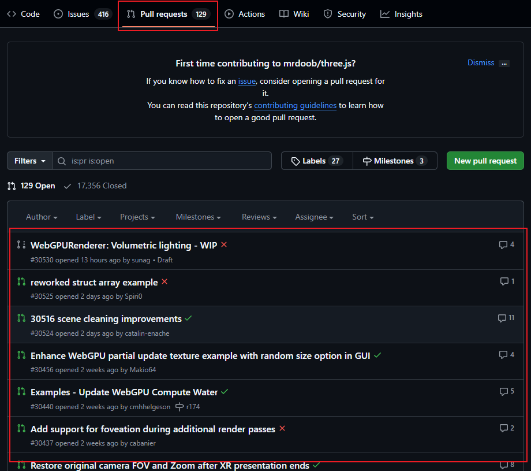The height and width of the screenshot is (471, 531).
Task: Open 'Add support for foveation' pull request
Action: click(x=153, y=429)
